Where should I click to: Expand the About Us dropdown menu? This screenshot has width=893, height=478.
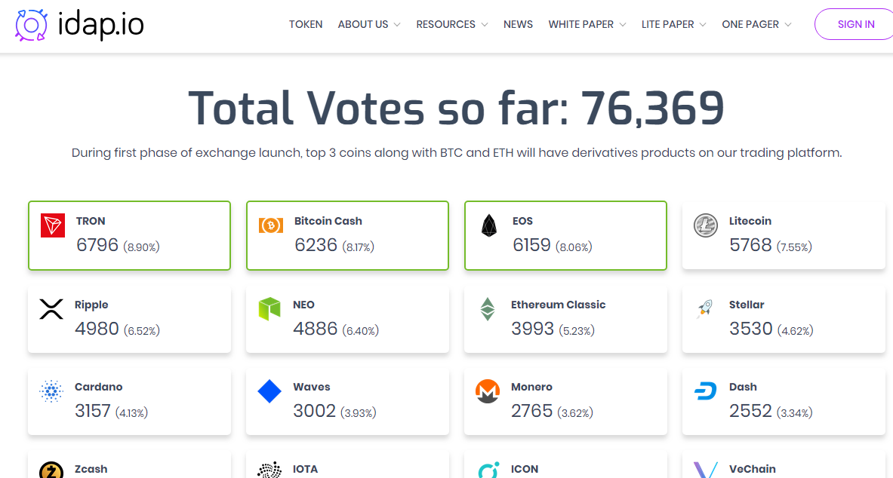369,24
